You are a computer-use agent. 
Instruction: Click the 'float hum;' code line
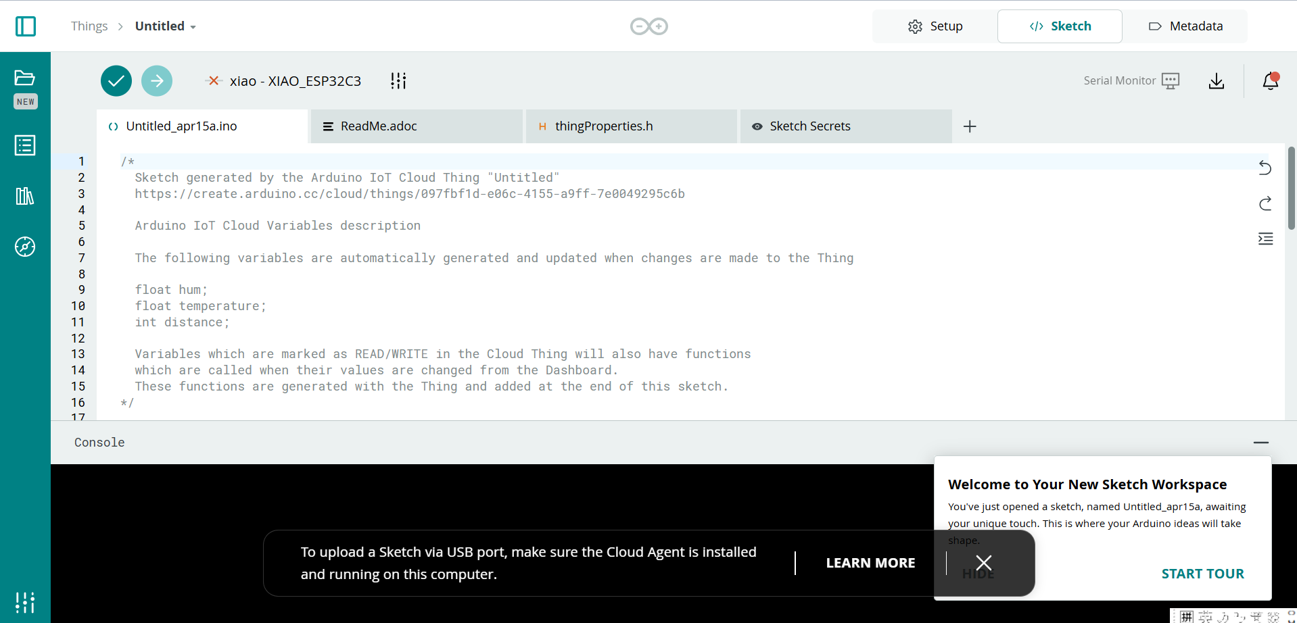point(171,290)
